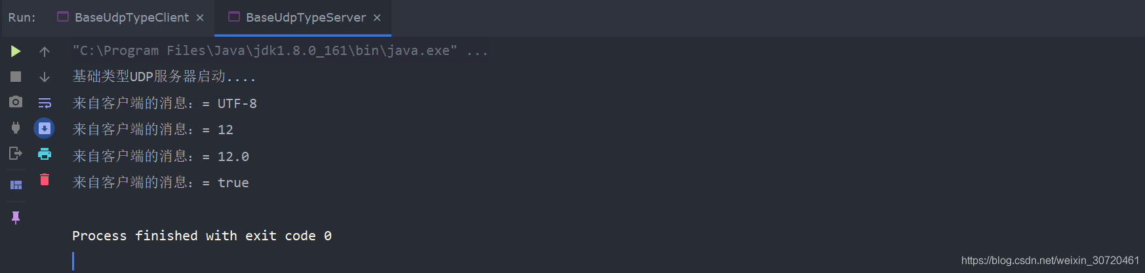Screen dimensions: 1145x273
Task: Expand the collapsed java.exe command line
Action: (477, 51)
